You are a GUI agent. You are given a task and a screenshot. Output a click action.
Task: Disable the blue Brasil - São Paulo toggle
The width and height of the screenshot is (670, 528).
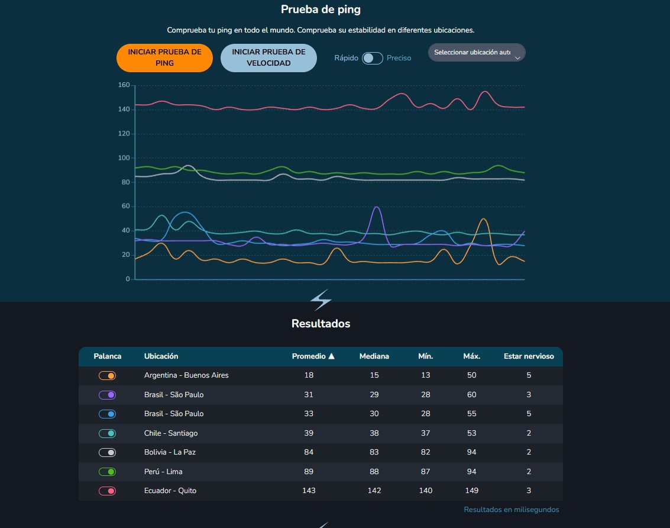107,414
